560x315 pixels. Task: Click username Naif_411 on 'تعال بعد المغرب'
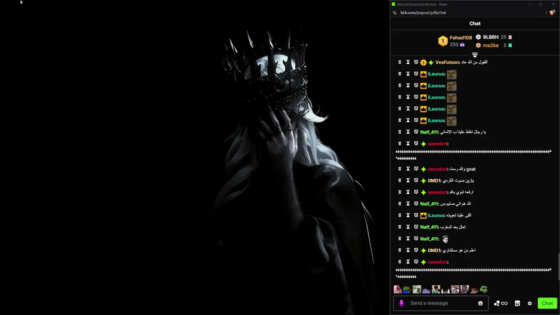point(429,227)
